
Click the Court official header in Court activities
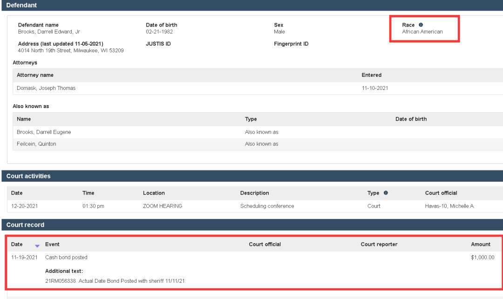point(441,193)
